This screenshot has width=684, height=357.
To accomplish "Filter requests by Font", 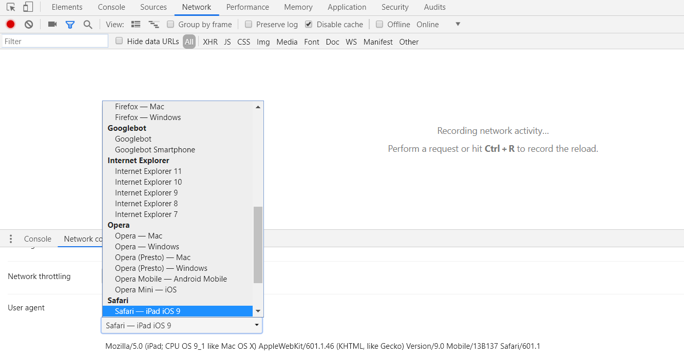I will 312,42.
